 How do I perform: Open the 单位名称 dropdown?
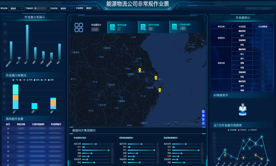(16, 8)
